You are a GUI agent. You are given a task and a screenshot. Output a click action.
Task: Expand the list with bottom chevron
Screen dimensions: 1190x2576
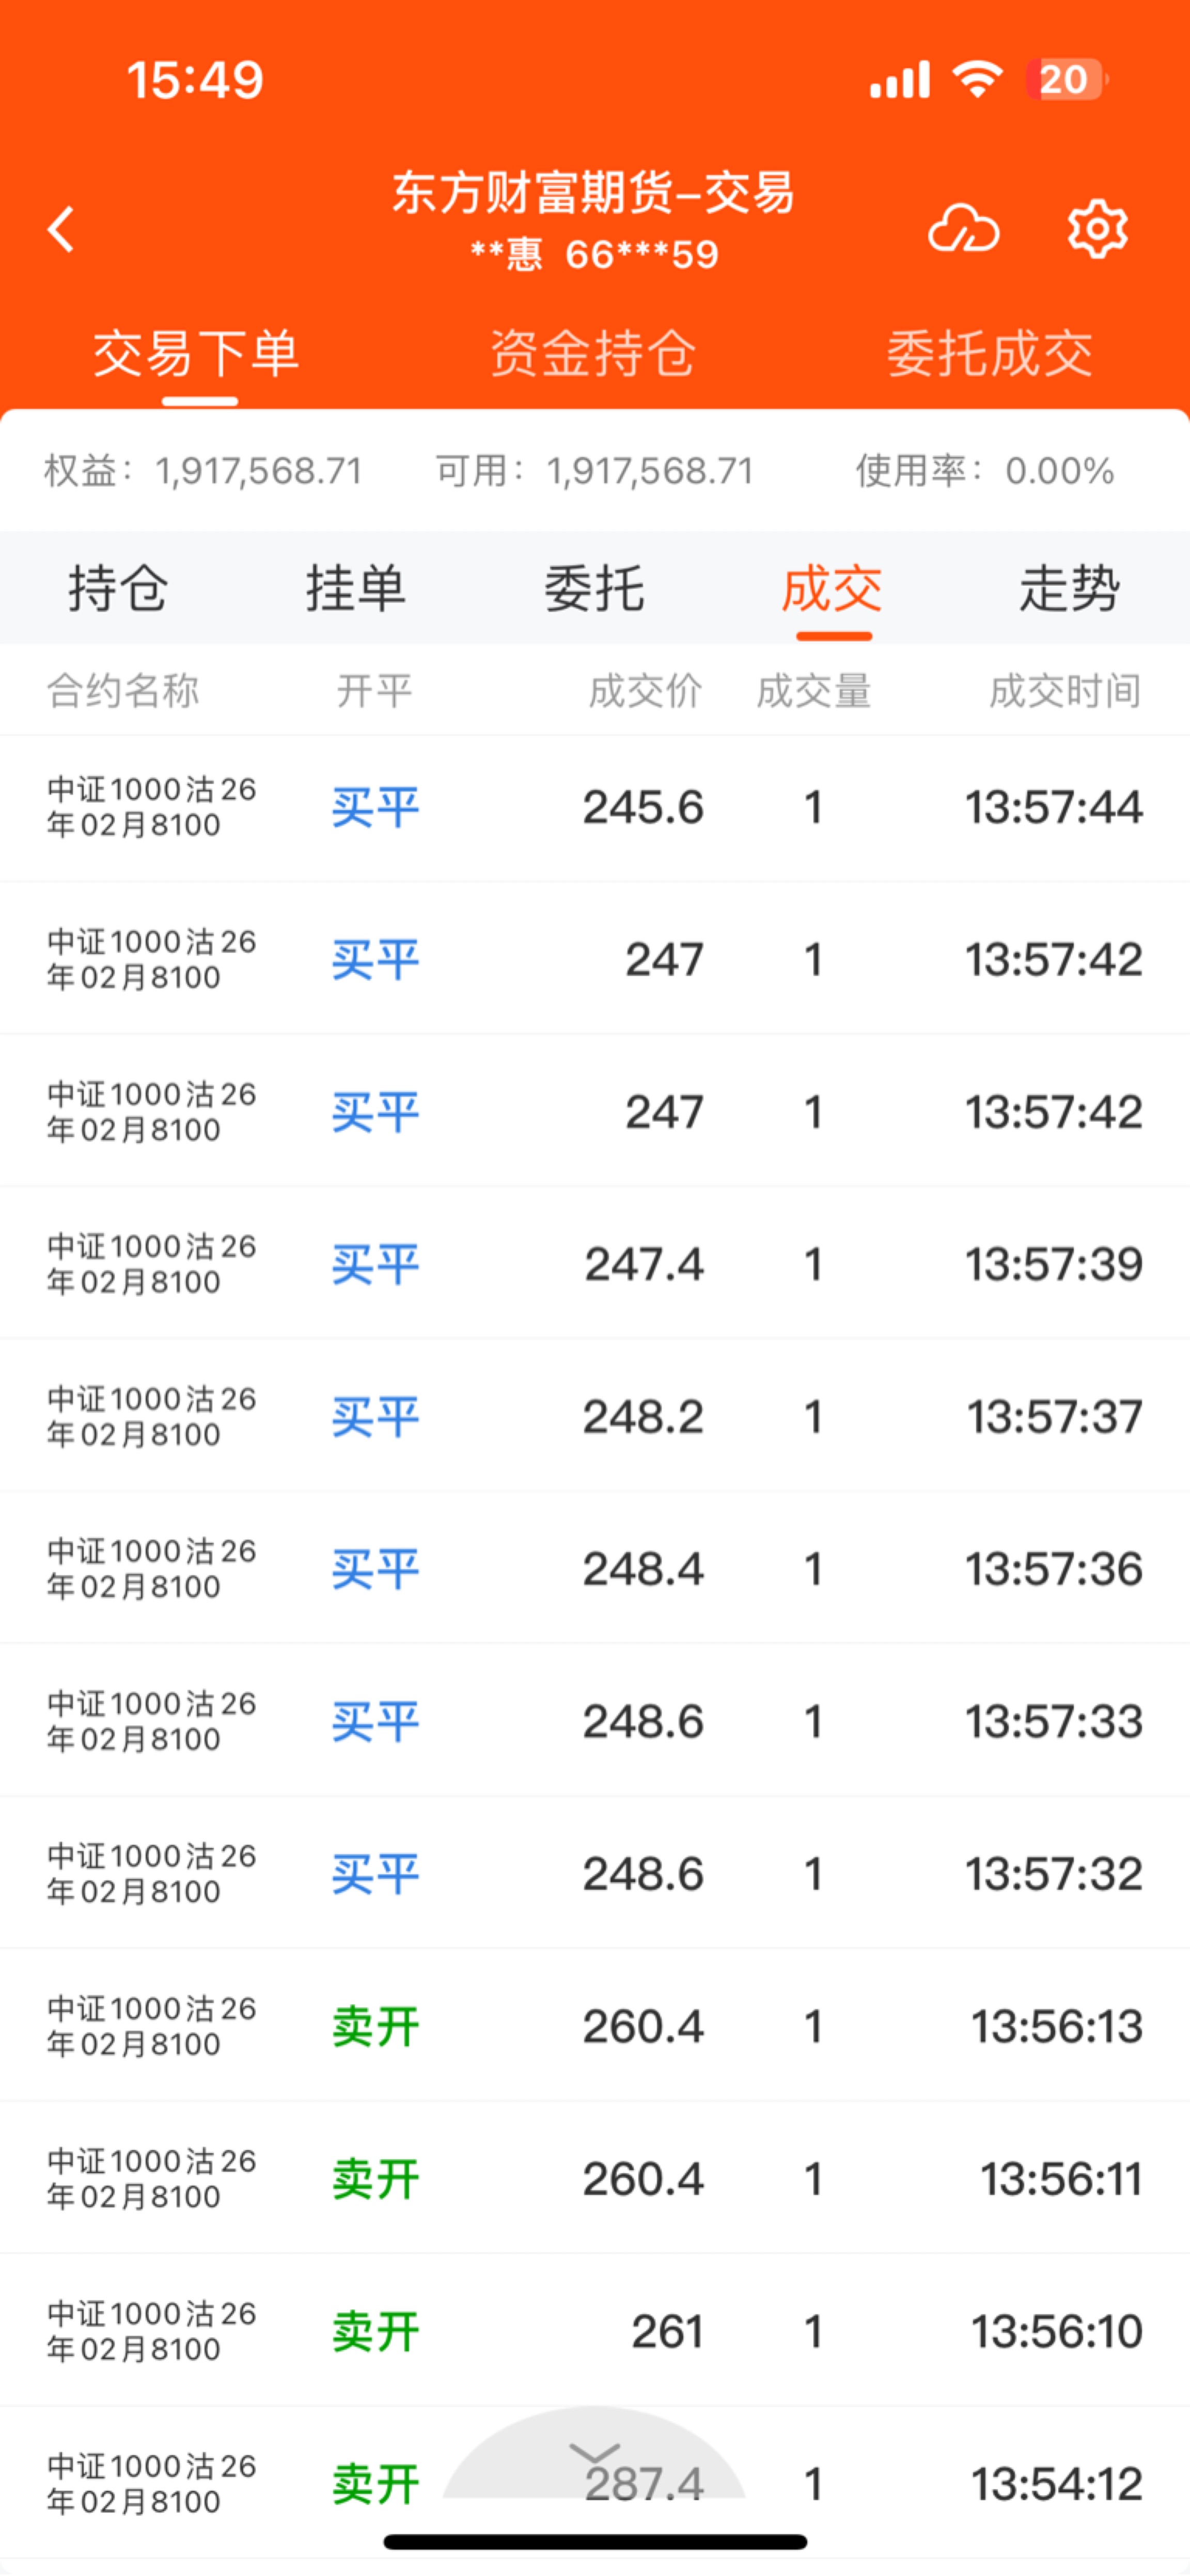(594, 2453)
